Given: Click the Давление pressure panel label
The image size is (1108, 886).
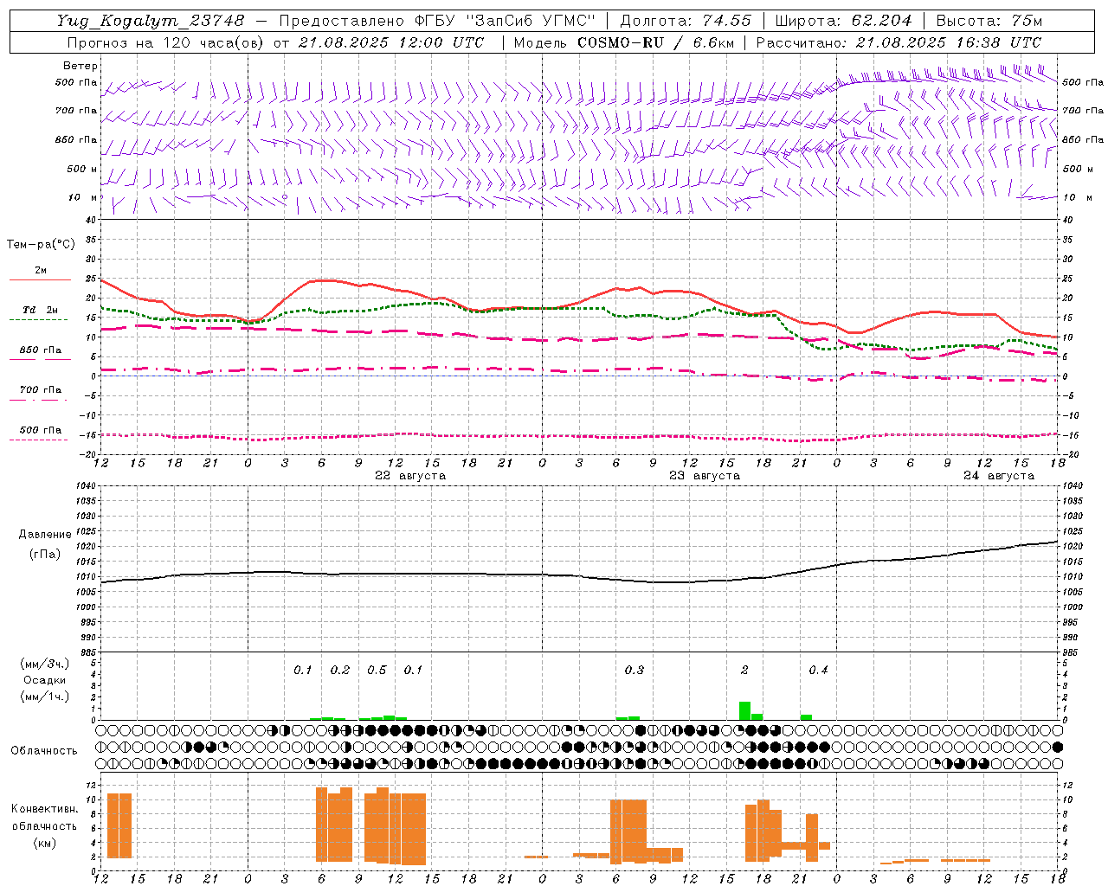Looking at the screenshot, I should 43,535.
